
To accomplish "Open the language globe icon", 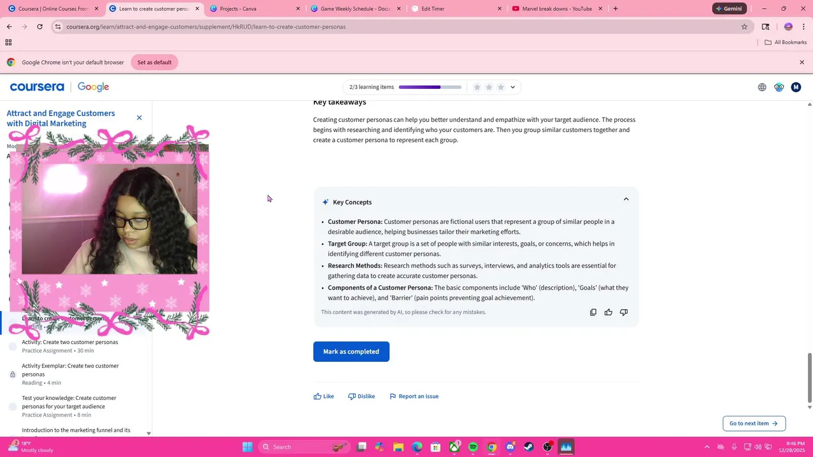I will point(762,87).
